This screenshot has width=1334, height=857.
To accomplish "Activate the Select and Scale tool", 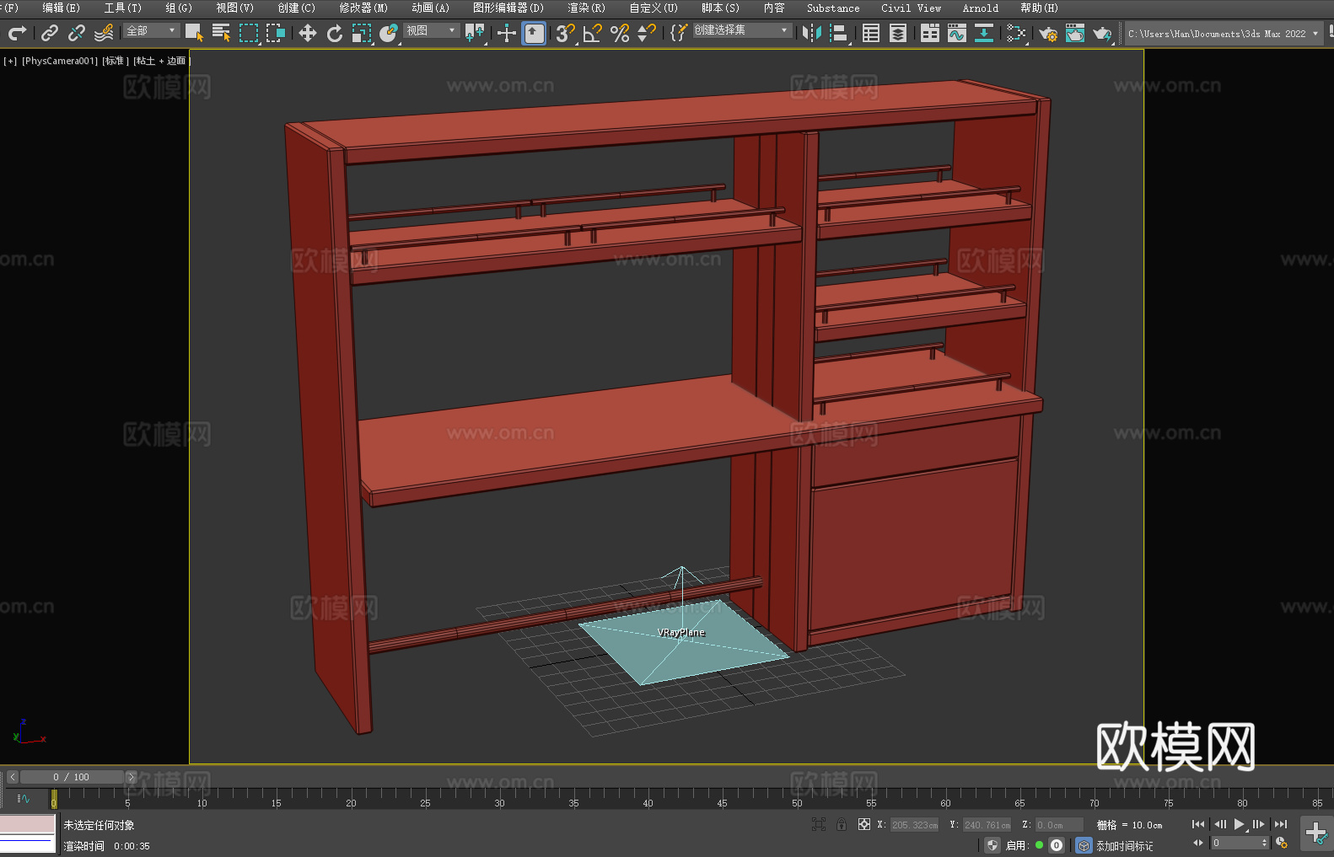I will [x=362, y=33].
